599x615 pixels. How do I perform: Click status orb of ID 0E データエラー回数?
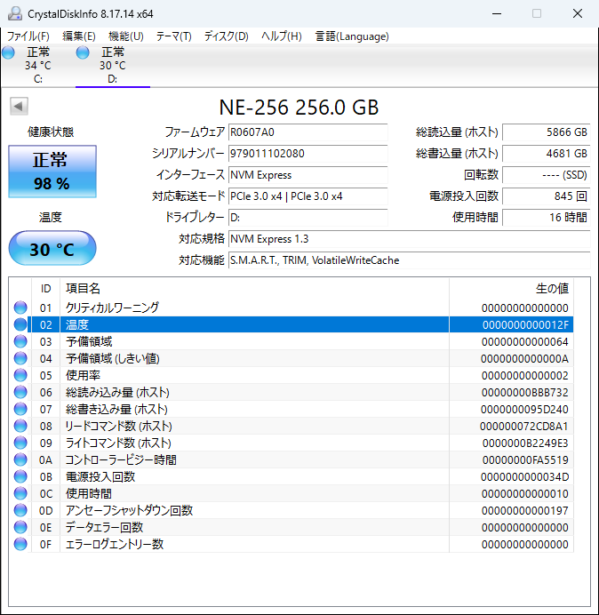coord(20,527)
